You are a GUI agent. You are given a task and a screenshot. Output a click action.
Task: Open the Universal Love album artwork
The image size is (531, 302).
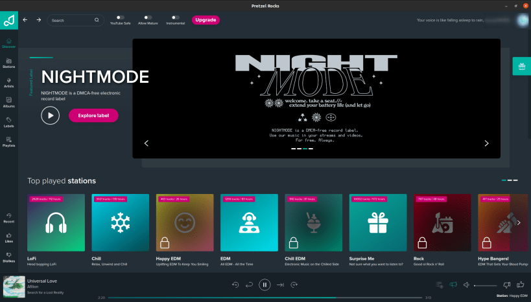14,286
